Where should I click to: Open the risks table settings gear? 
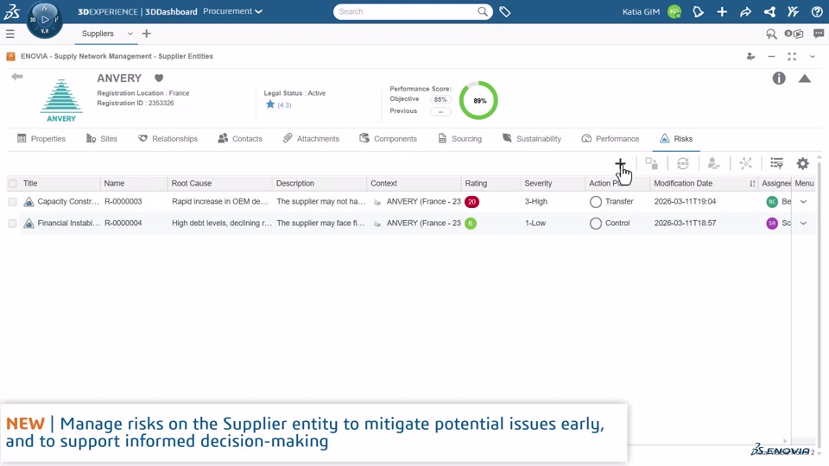pyautogui.click(x=802, y=163)
